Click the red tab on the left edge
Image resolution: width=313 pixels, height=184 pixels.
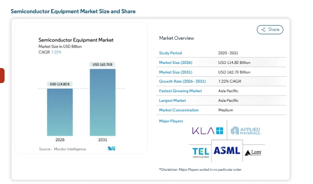tap(2, 75)
